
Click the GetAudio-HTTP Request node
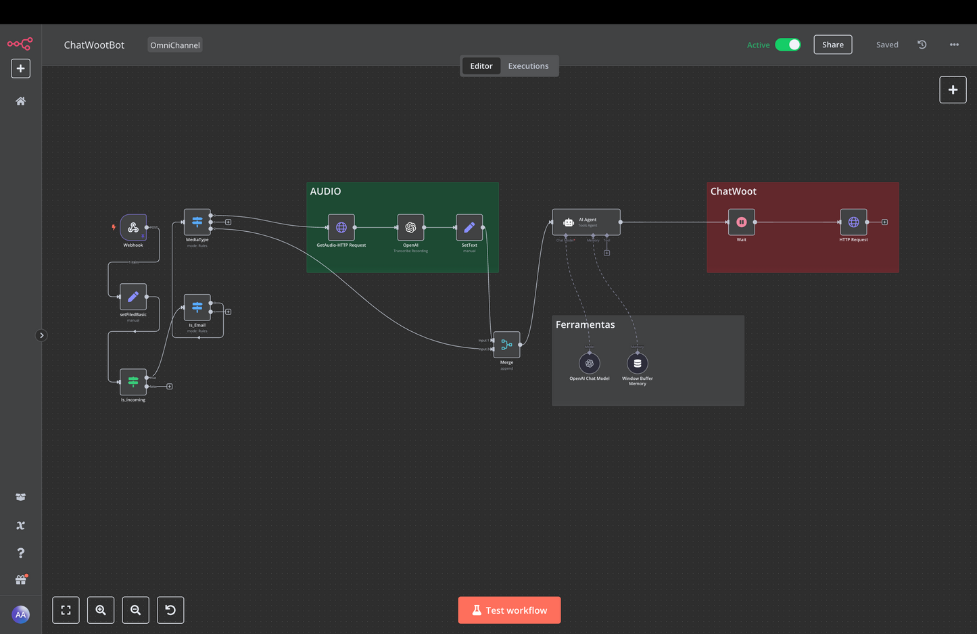tap(341, 228)
